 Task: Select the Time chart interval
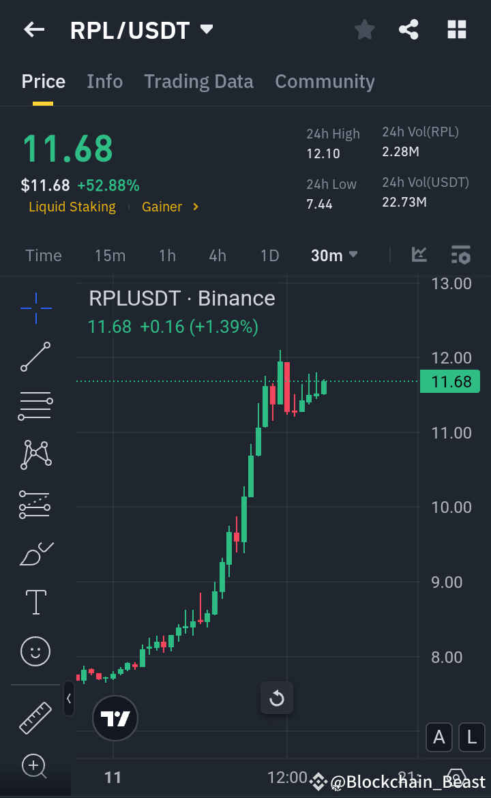coord(43,255)
